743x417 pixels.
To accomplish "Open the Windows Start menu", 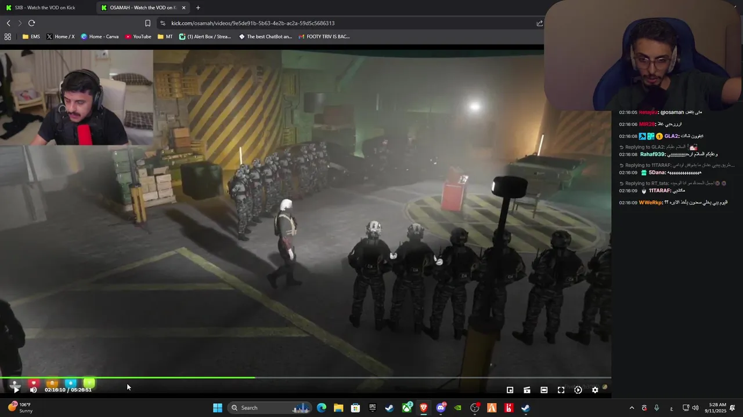I will pyautogui.click(x=217, y=408).
